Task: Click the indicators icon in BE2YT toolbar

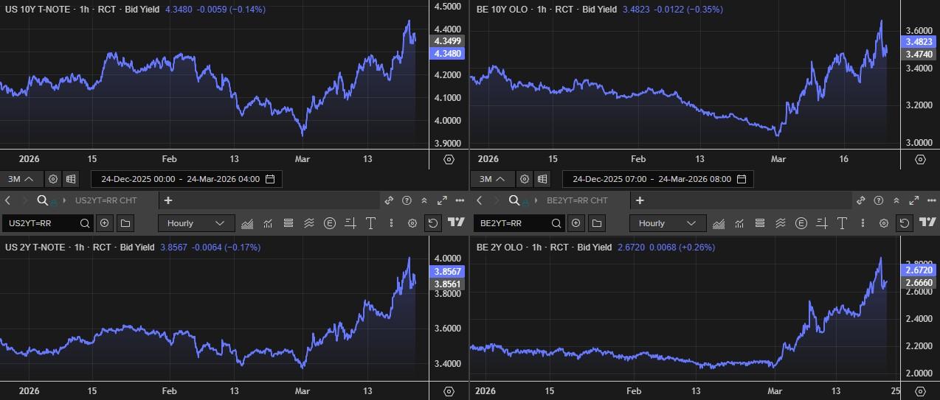Action: click(x=739, y=223)
